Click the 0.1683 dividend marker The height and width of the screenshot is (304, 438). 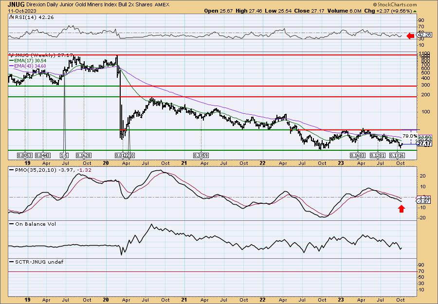click(358, 156)
